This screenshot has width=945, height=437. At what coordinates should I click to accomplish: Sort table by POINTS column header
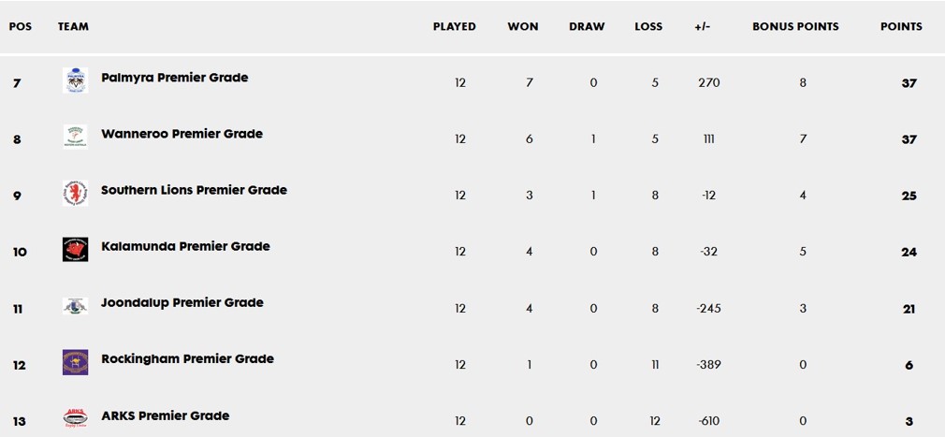pyautogui.click(x=901, y=27)
